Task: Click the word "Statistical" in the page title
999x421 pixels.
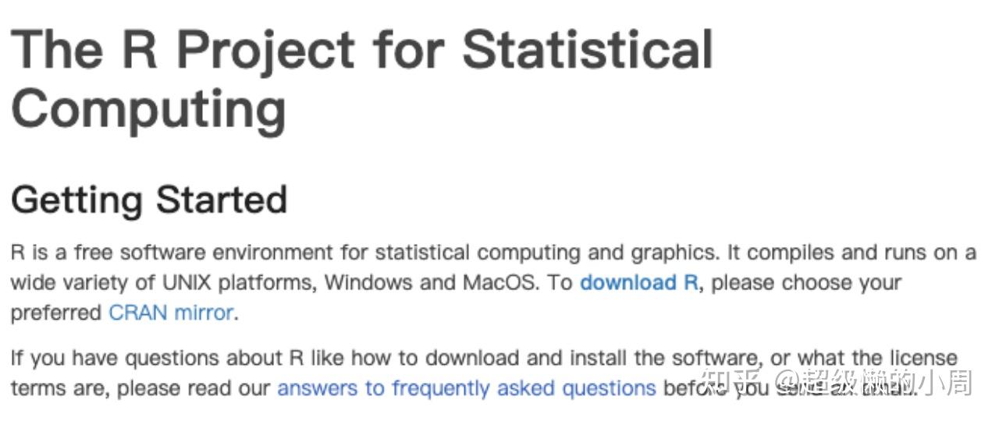Action: coord(587,48)
